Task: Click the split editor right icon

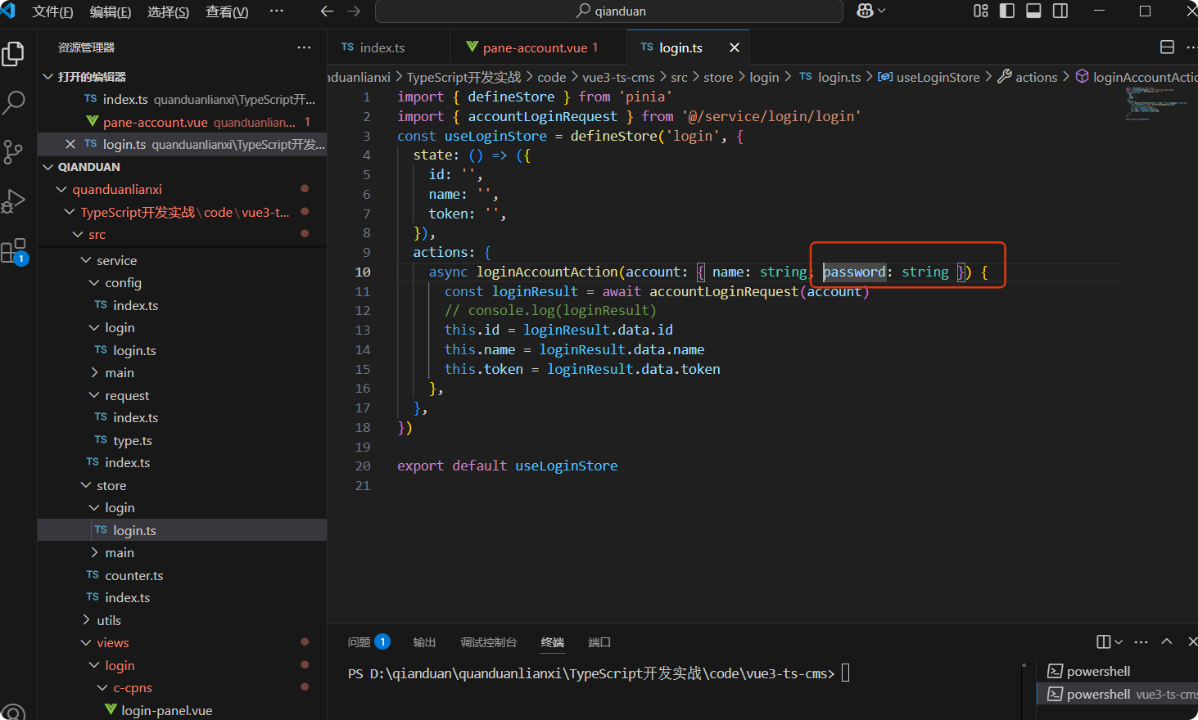Action: pos(1167,47)
